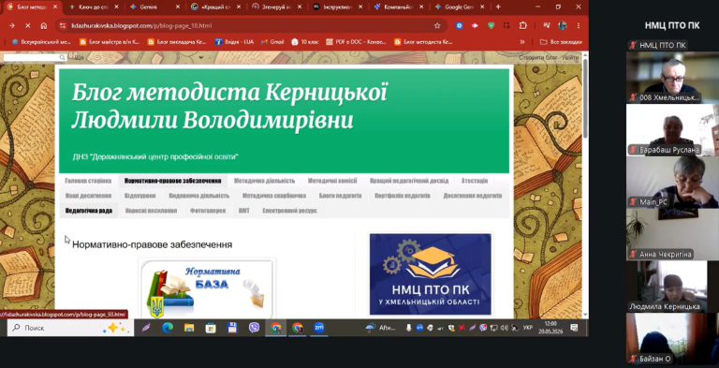This screenshot has height=368, width=719.
Task: Open the media control icon in Chrome toolbar
Action: tap(547, 25)
